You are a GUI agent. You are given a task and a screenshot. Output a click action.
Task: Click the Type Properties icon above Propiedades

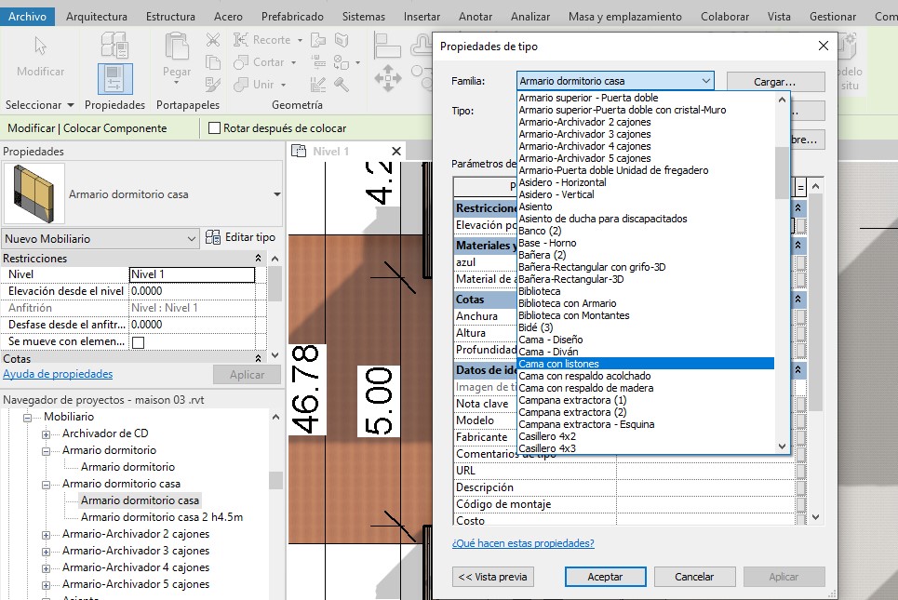pos(114,45)
